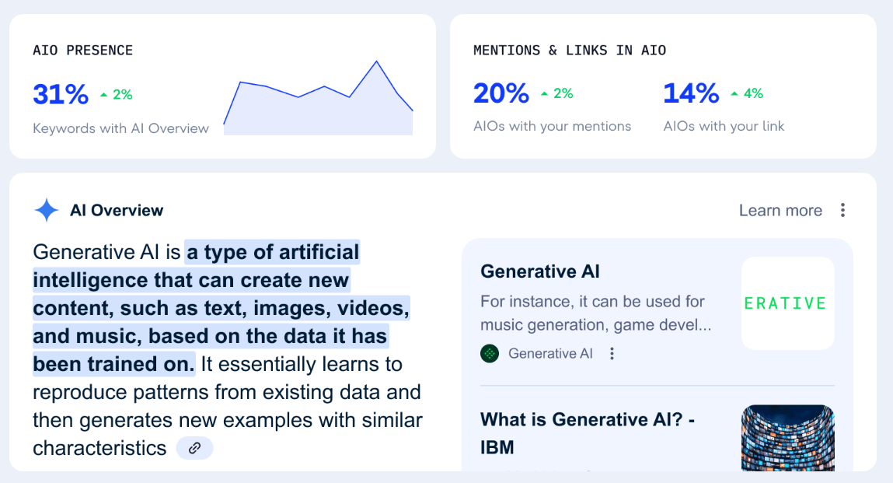The image size is (893, 483).
Task: Click the Learn more link
Action: (780, 211)
